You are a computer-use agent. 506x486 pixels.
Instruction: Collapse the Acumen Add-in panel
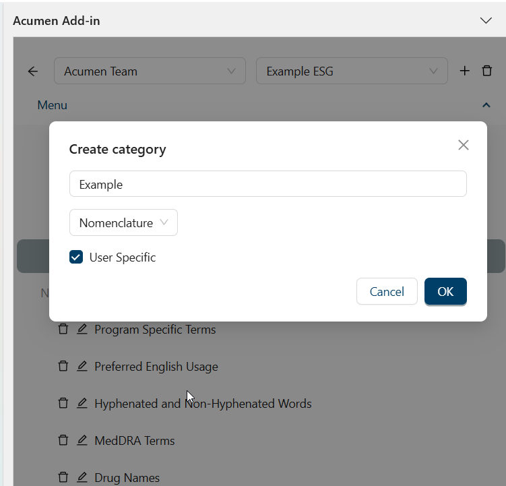pos(486,20)
